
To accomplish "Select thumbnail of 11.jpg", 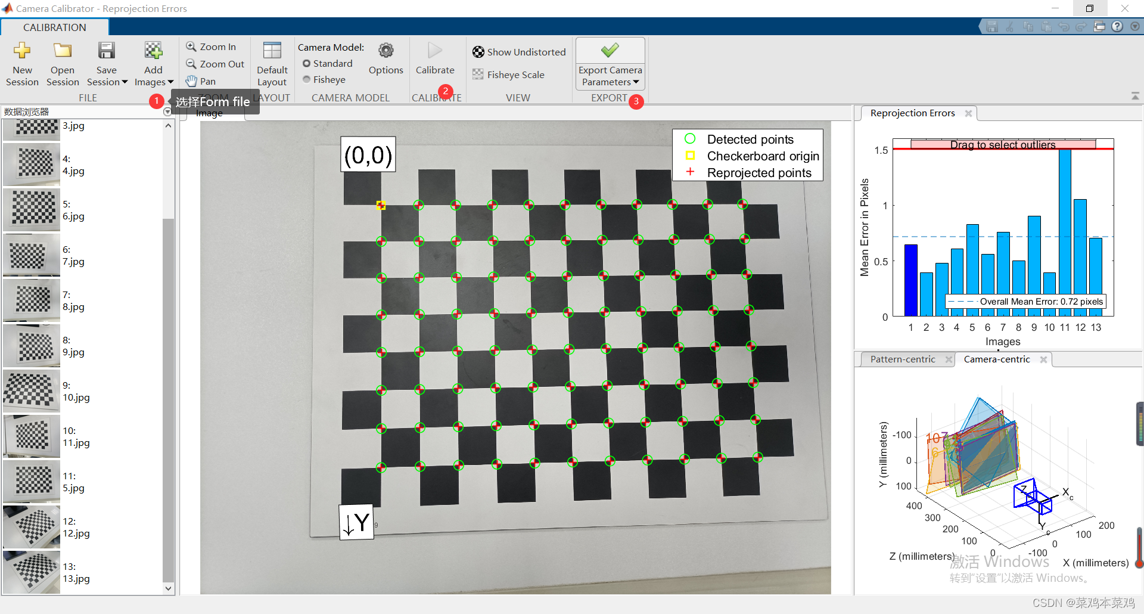I will [x=32, y=436].
